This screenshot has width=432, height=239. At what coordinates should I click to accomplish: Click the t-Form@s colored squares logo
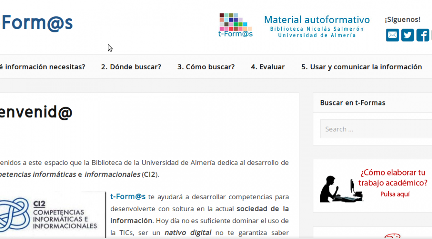pyautogui.click(x=236, y=25)
